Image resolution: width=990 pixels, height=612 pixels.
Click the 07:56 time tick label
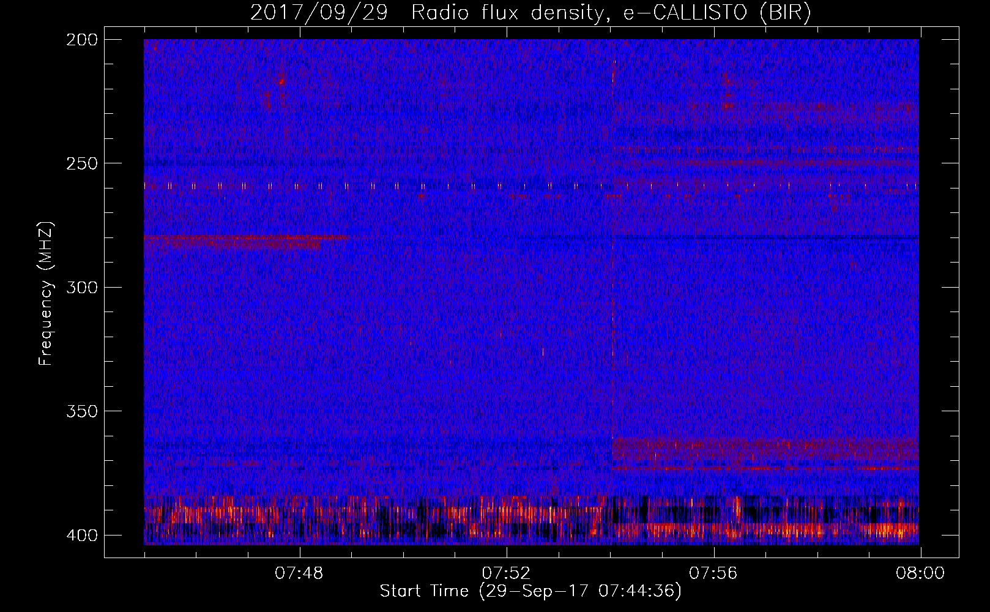[713, 573]
